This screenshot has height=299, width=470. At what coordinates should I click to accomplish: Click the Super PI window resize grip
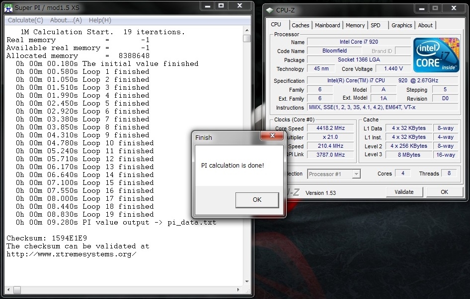tap(247, 290)
